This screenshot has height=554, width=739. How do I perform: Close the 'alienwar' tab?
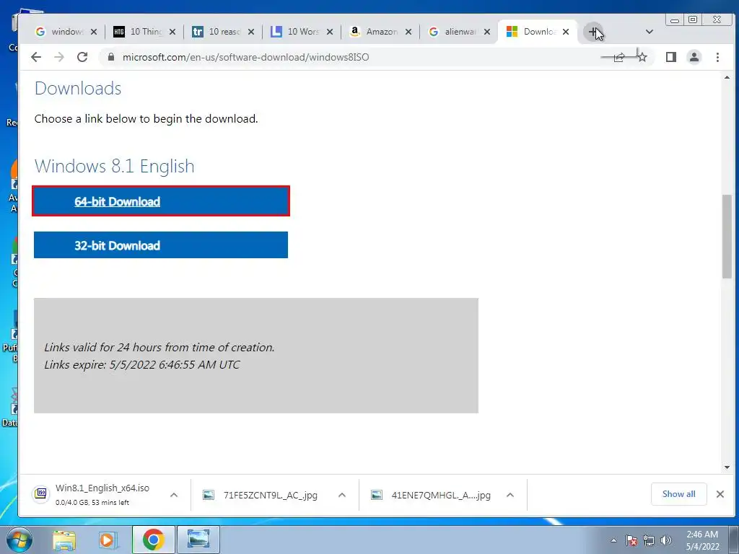click(487, 32)
